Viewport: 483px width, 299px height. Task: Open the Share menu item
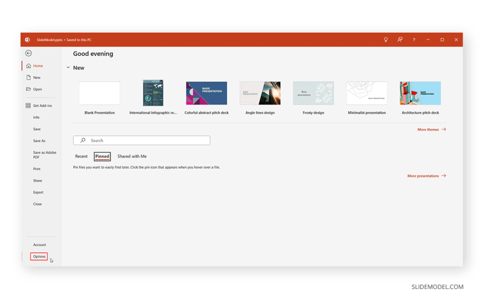pyautogui.click(x=38, y=181)
